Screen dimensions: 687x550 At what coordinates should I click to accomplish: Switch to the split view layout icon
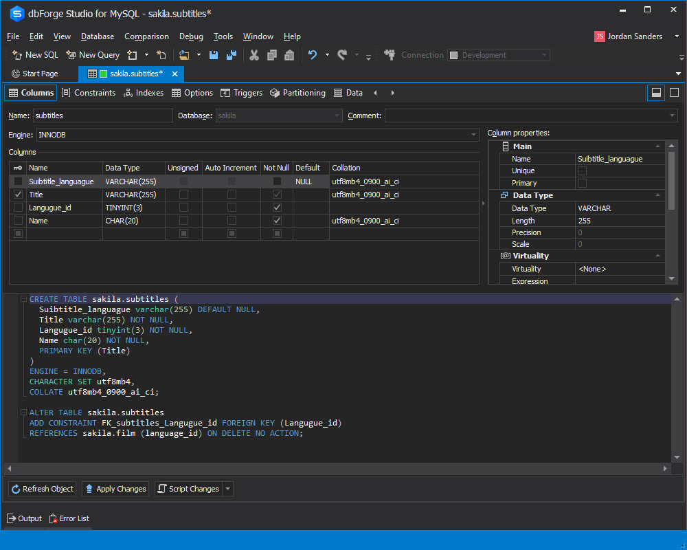tap(656, 93)
